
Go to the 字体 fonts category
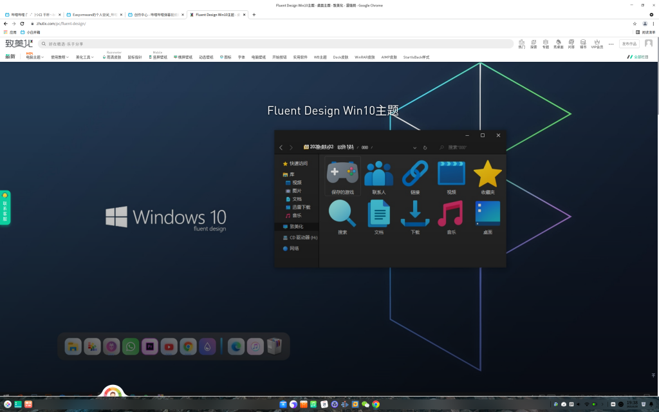(241, 57)
